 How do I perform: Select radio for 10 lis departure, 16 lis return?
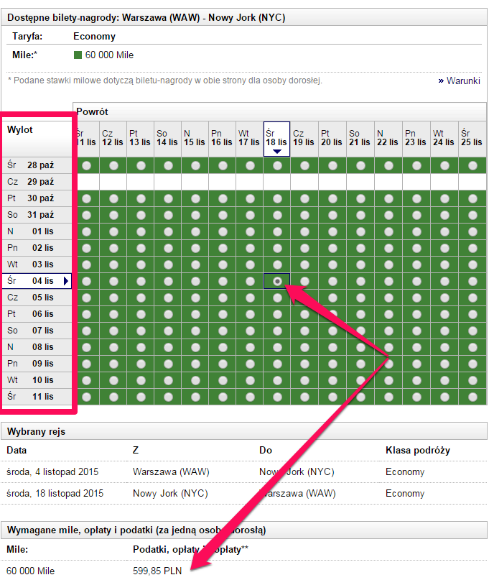[x=223, y=381]
